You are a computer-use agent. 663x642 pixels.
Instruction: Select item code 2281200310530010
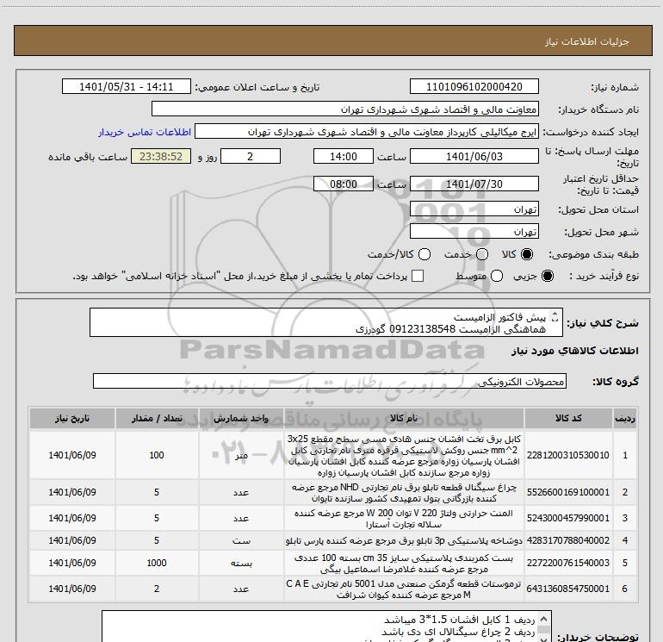[568, 455]
